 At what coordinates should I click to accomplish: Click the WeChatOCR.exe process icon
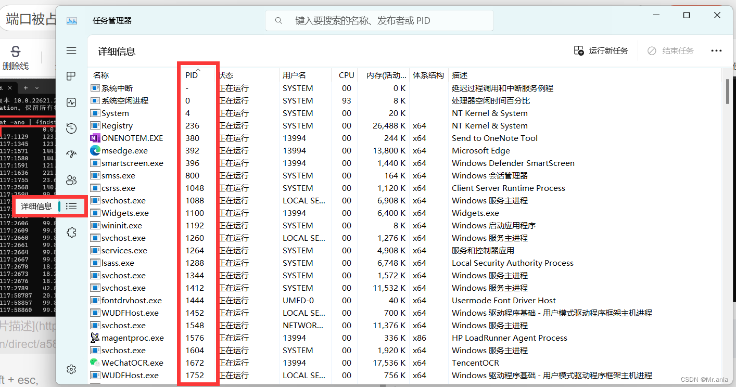coord(95,363)
